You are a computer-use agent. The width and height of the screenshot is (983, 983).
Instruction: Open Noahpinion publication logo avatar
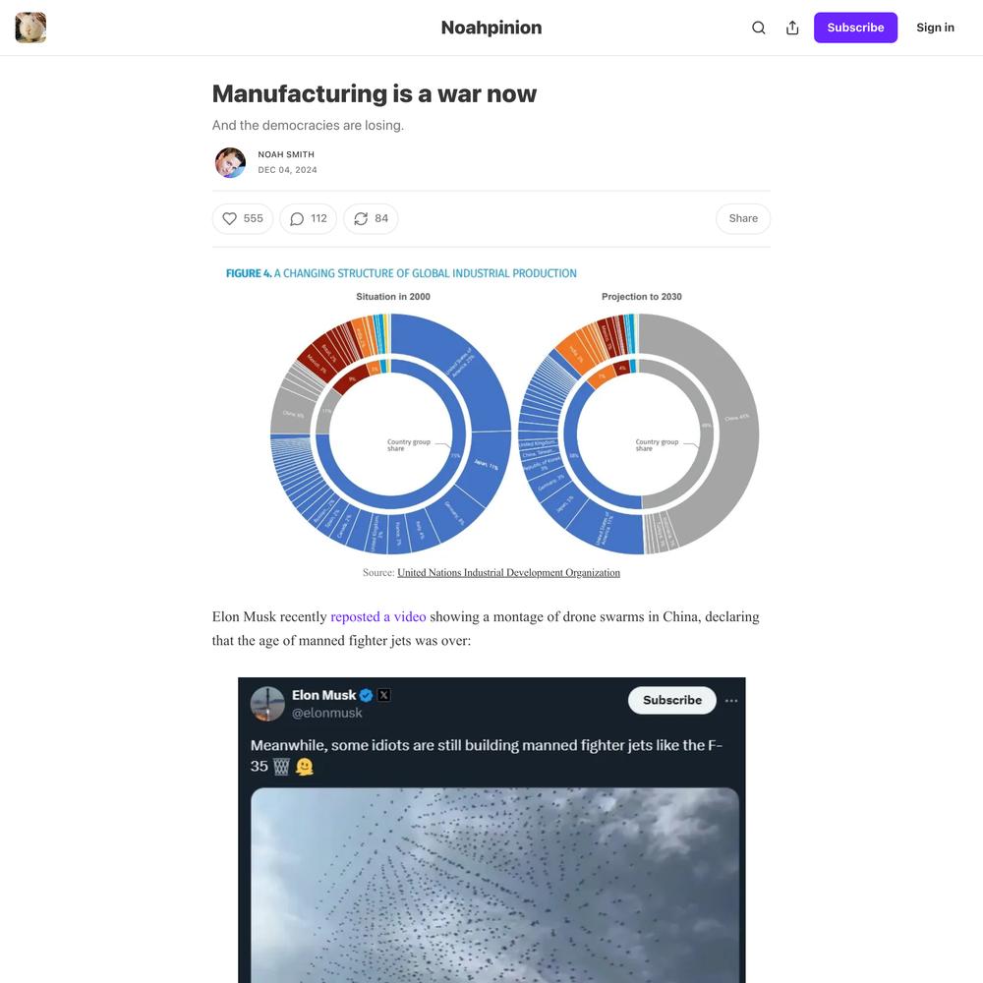click(x=30, y=28)
